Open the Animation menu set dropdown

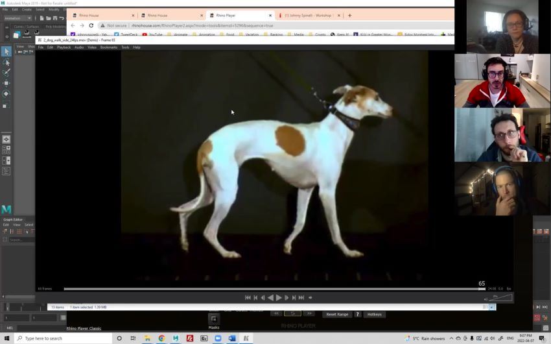18,18
